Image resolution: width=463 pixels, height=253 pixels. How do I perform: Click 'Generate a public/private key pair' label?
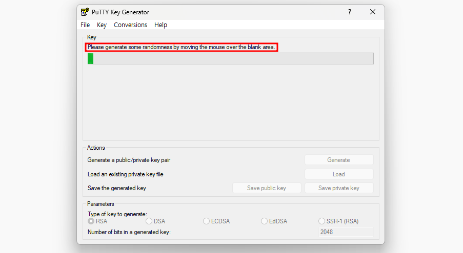click(x=129, y=160)
